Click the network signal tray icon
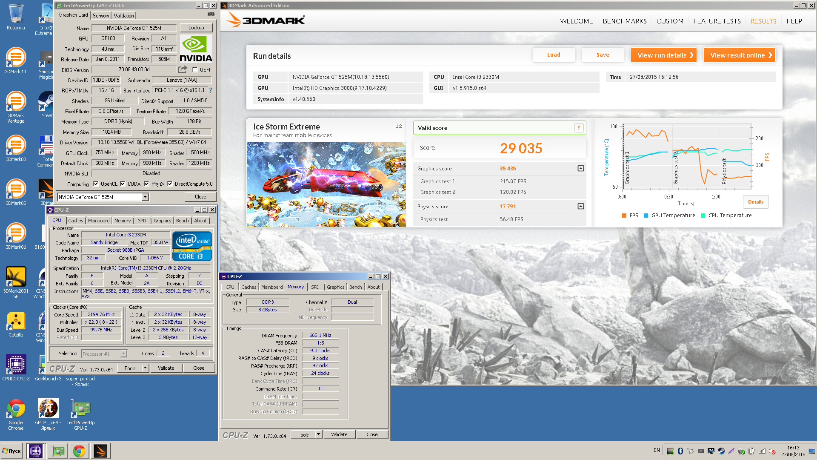Image resolution: width=817 pixels, height=460 pixels. click(x=762, y=451)
